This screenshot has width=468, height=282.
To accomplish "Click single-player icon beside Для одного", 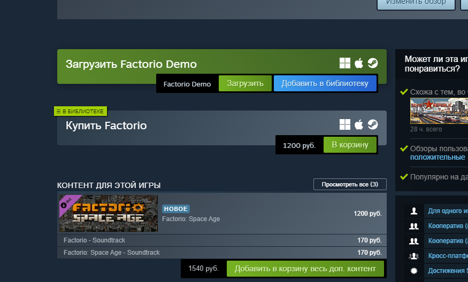I will pyautogui.click(x=413, y=211).
